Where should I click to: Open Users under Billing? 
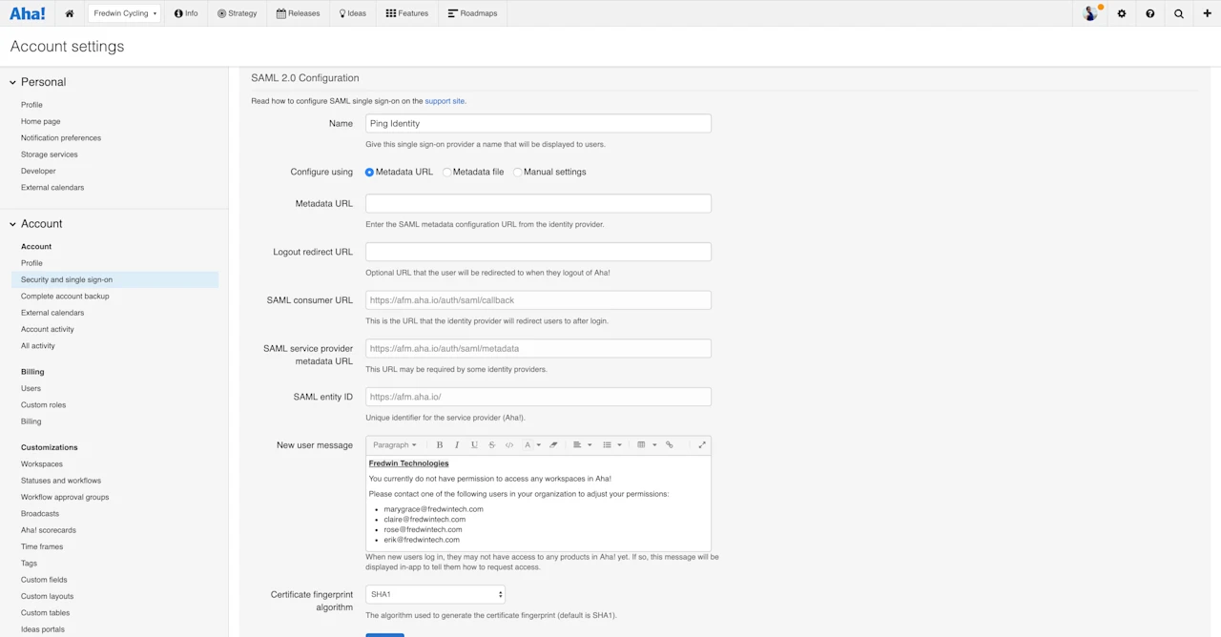31,389
